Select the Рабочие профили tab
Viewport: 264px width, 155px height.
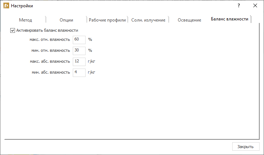[107, 20]
